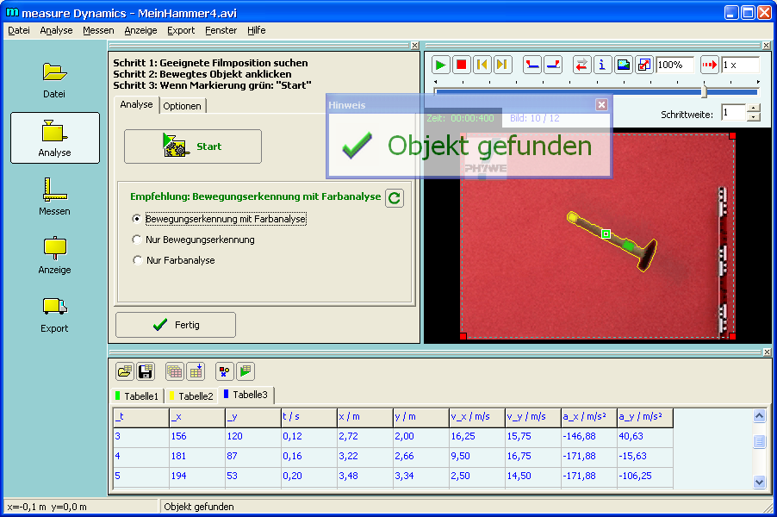Viewport: 777px width, 517px height.
Task: Select the cell with value -106,25
Action: point(645,477)
